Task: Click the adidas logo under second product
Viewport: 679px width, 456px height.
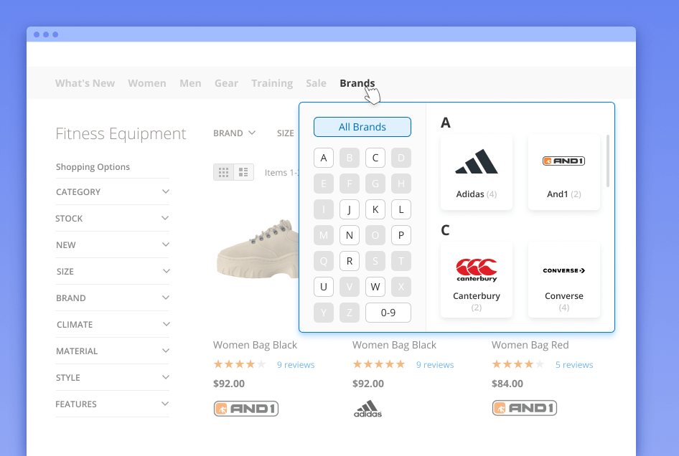Action: point(367,409)
